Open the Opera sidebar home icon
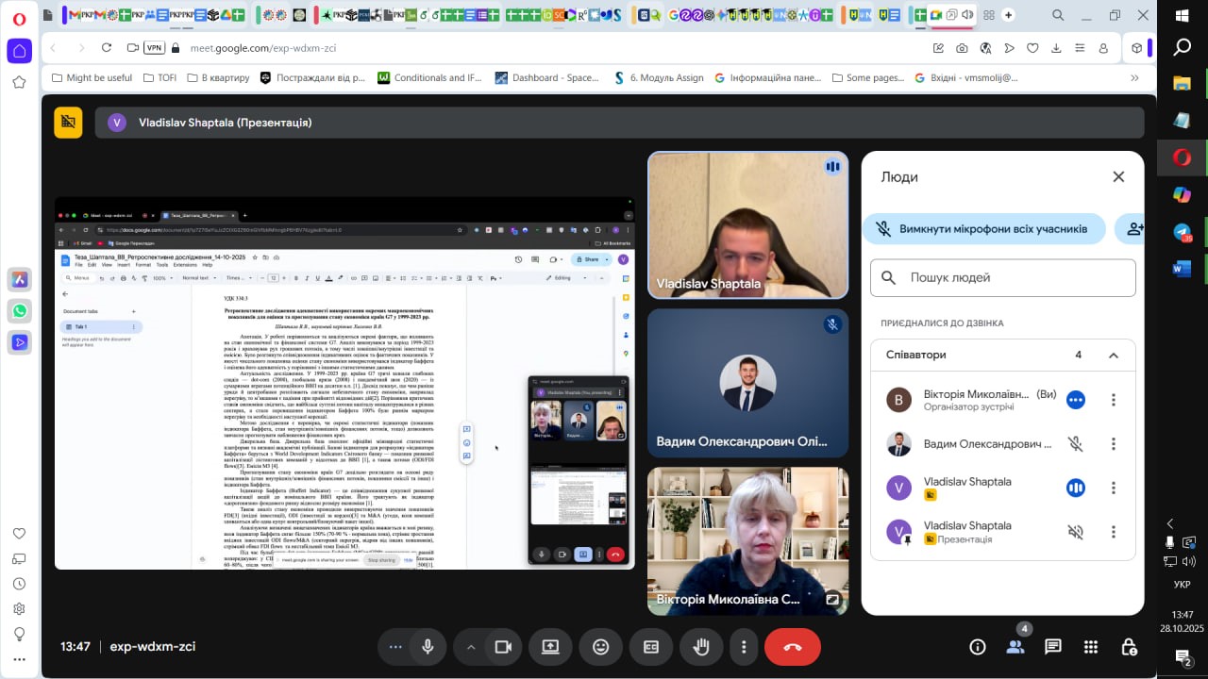Image resolution: width=1208 pixels, height=679 pixels. (20, 51)
